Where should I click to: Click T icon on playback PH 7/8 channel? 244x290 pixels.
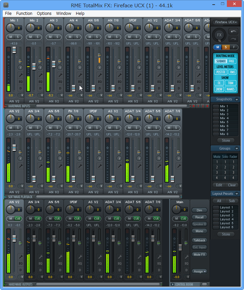click(79, 159)
